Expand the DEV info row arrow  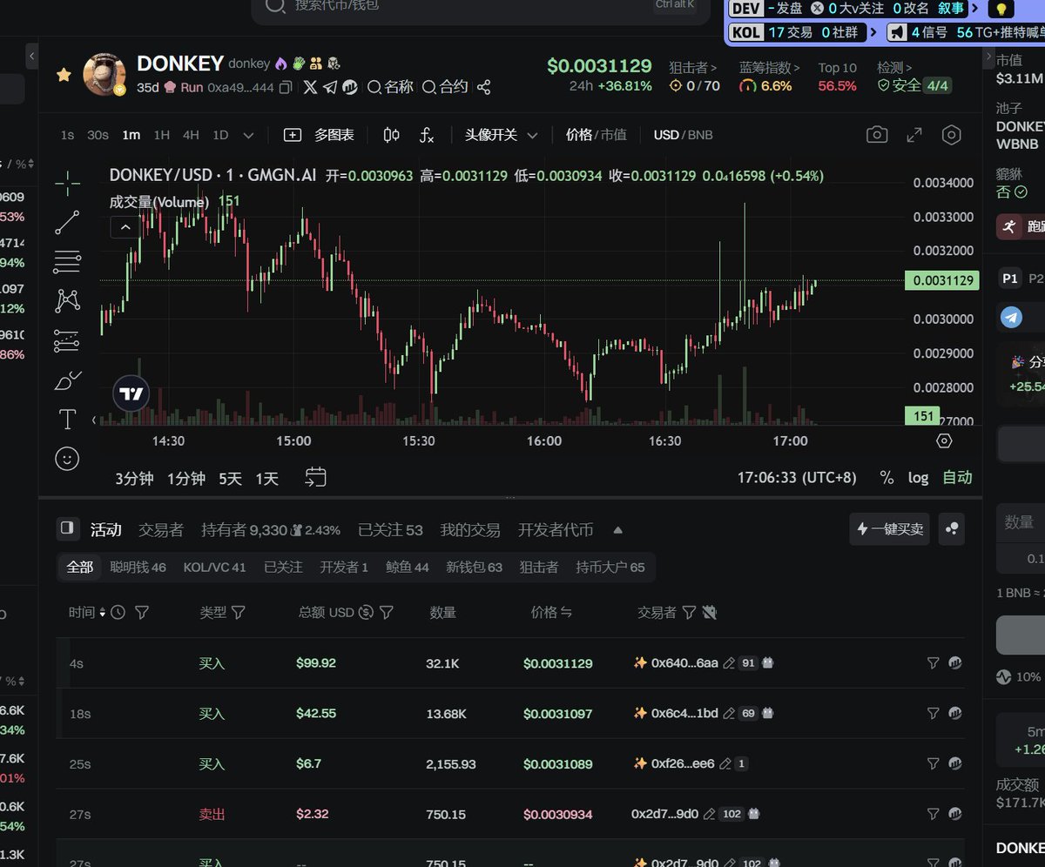(975, 8)
